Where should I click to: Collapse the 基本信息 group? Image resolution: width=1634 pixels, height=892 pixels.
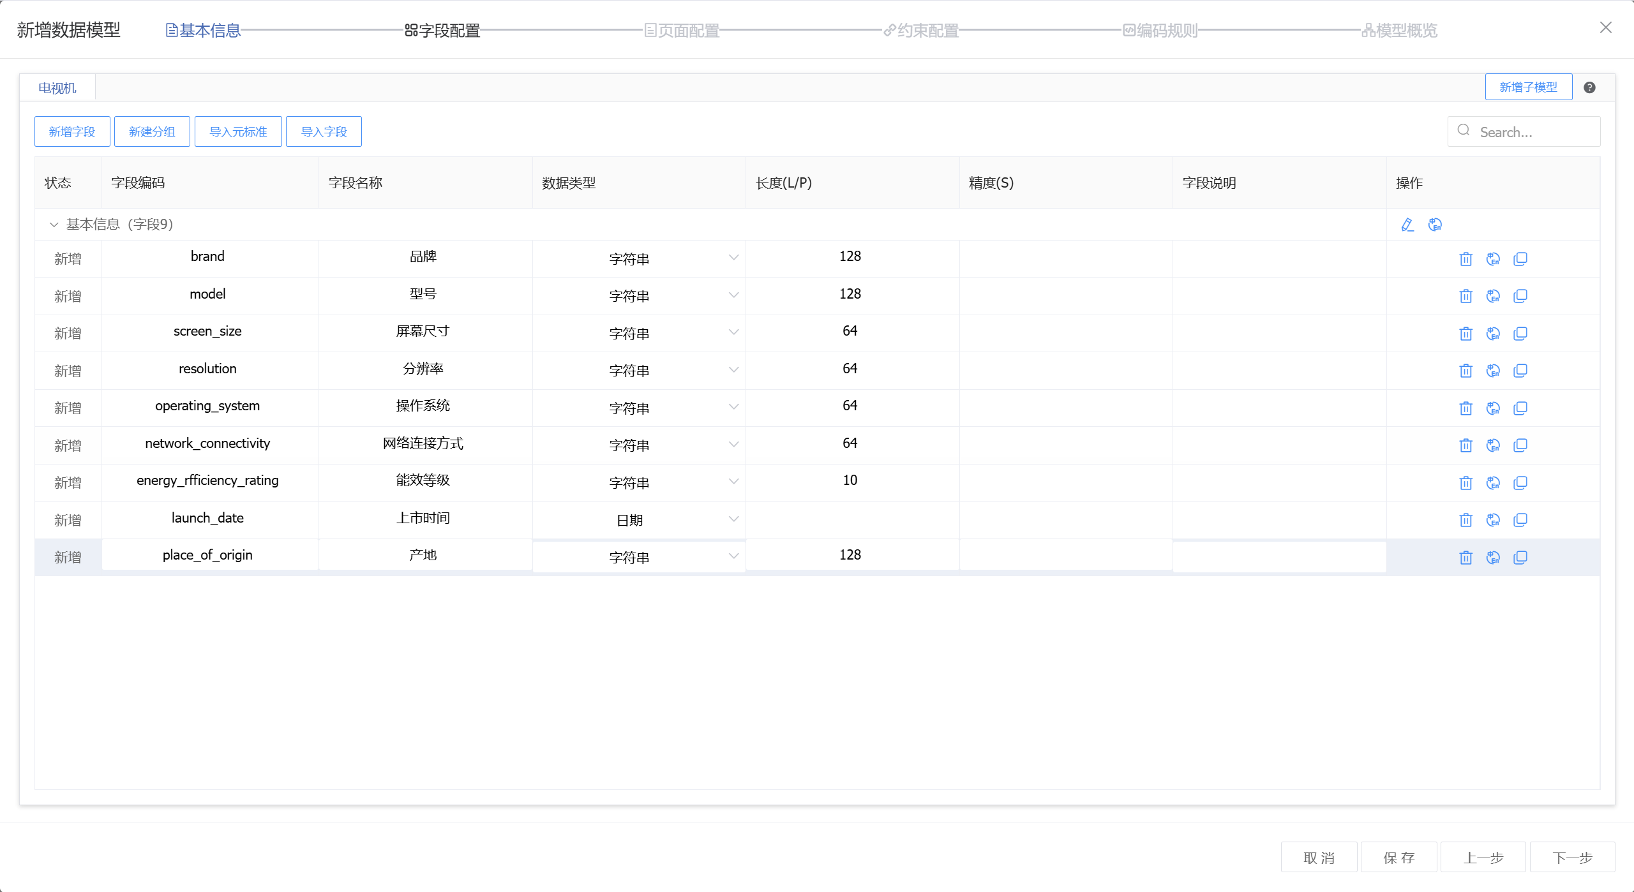click(x=54, y=225)
